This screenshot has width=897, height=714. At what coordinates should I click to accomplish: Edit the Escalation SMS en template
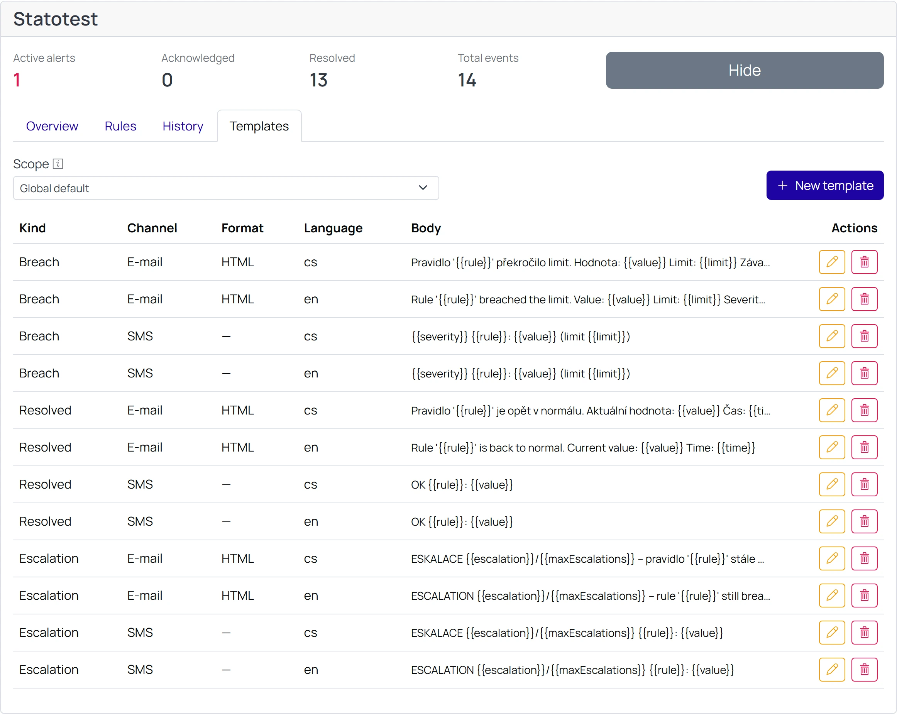(832, 670)
